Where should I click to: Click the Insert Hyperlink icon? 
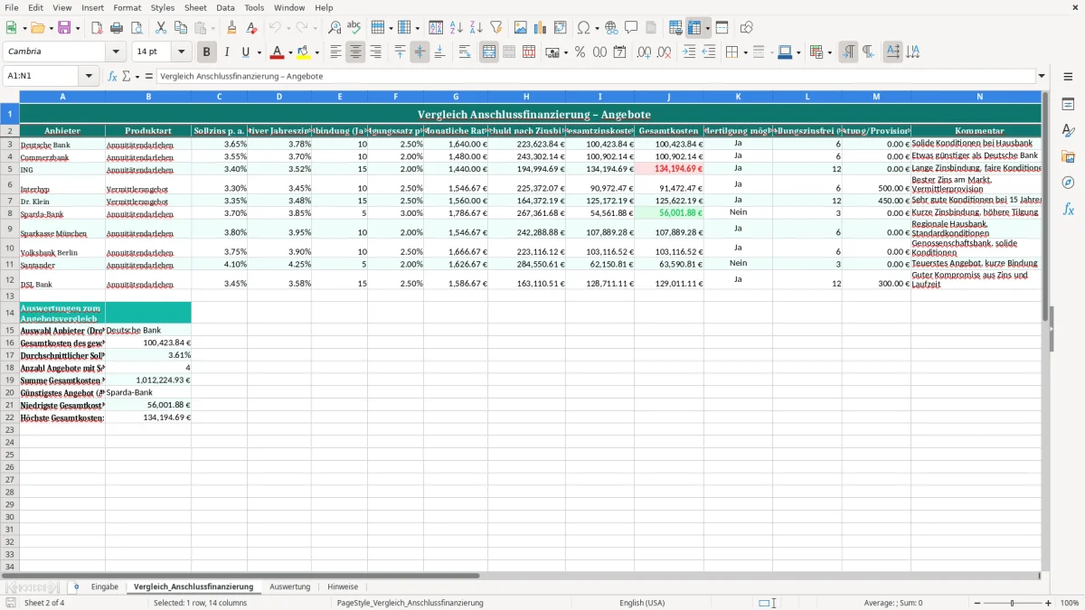(611, 28)
